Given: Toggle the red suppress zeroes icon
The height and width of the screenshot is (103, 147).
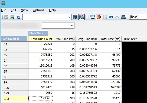Looking at the screenshot, I should tap(99, 17).
